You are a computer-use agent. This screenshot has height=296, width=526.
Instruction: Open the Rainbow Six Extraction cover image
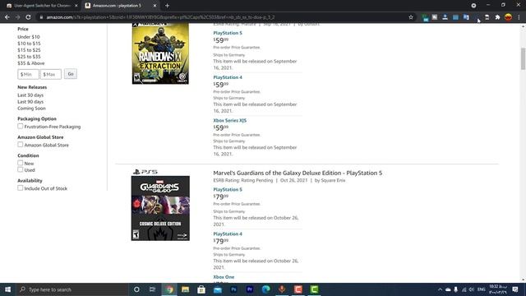coord(160,53)
